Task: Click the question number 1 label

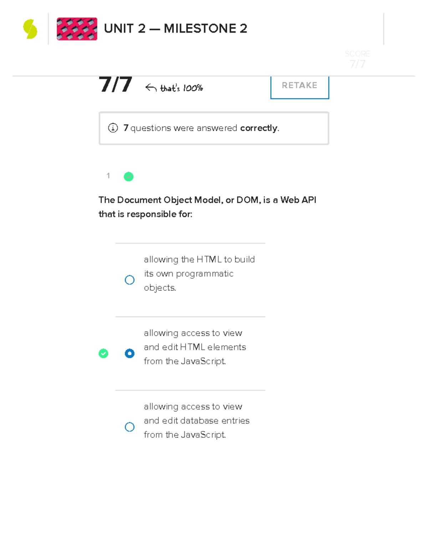Action: coord(108,176)
